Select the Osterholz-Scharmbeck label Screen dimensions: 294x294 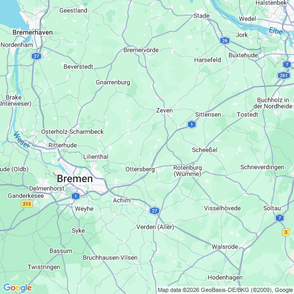click(72, 132)
